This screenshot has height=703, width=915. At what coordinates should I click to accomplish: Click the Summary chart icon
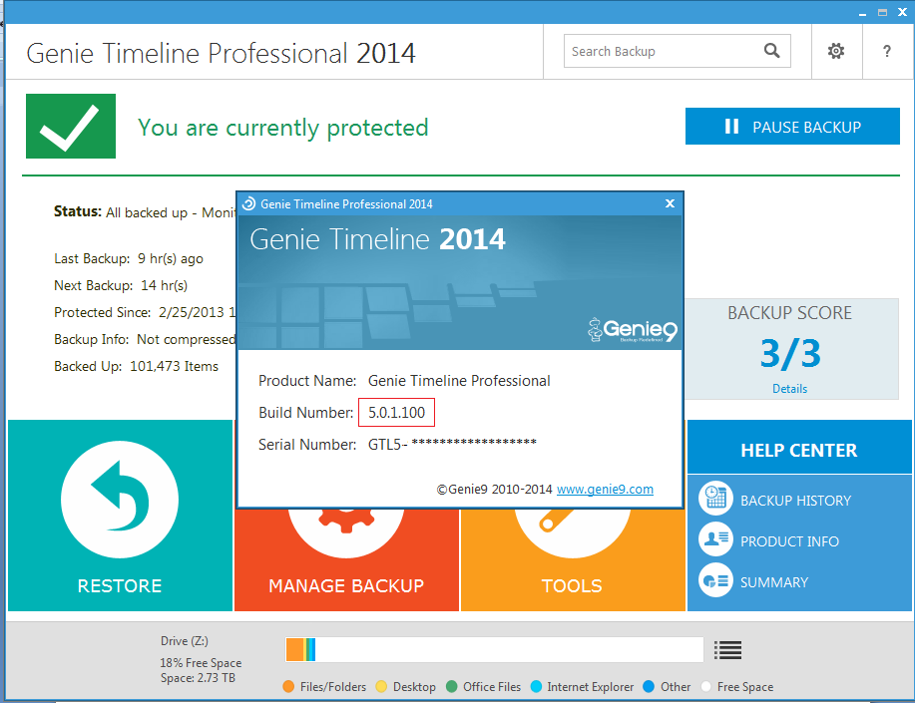pyautogui.click(x=715, y=580)
